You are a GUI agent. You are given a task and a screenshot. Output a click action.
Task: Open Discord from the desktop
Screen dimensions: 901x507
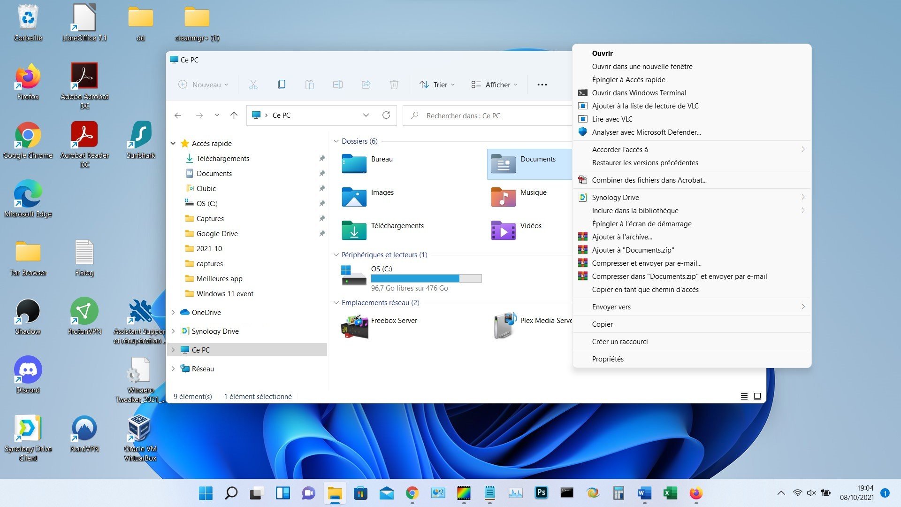[28, 371]
